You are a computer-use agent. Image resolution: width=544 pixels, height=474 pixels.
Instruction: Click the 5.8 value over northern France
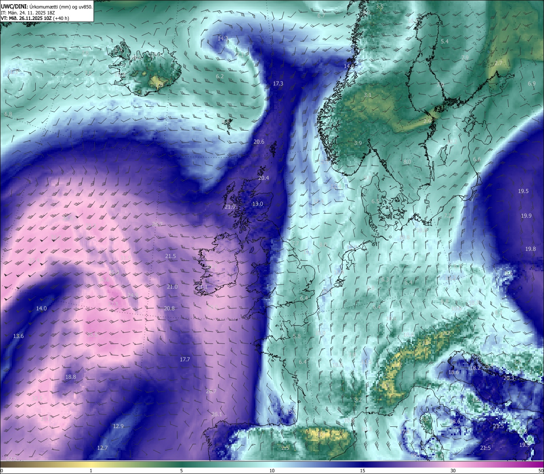(x=297, y=336)
